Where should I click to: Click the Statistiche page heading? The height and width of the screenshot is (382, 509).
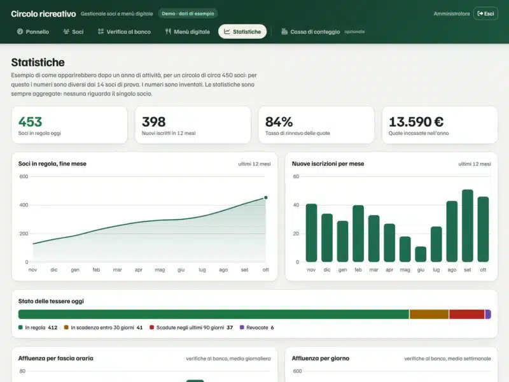tap(38, 62)
